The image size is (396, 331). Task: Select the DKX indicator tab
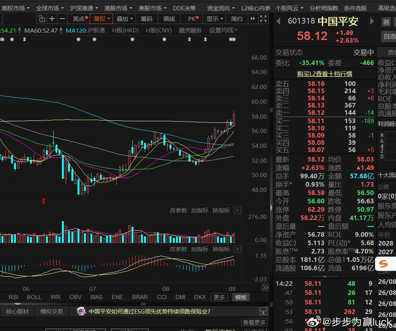pos(200,297)
